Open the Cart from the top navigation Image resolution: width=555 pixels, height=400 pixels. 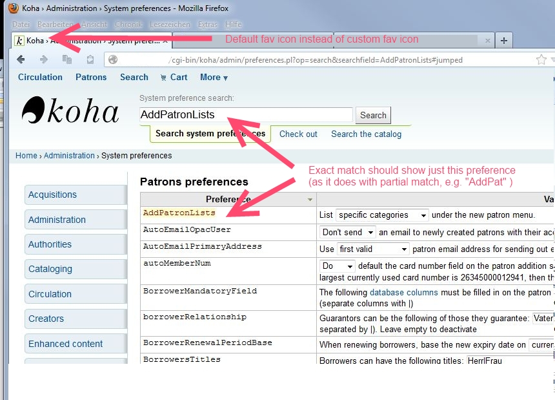pos(174,77)
